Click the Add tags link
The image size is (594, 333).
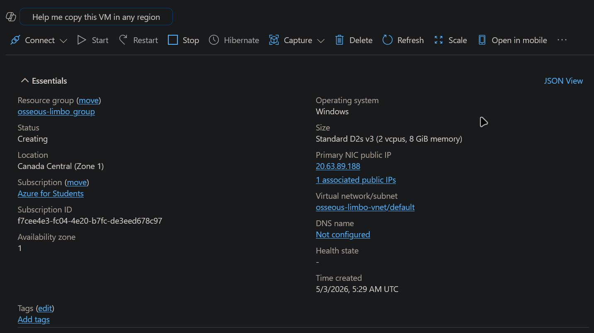pos(34,319)
